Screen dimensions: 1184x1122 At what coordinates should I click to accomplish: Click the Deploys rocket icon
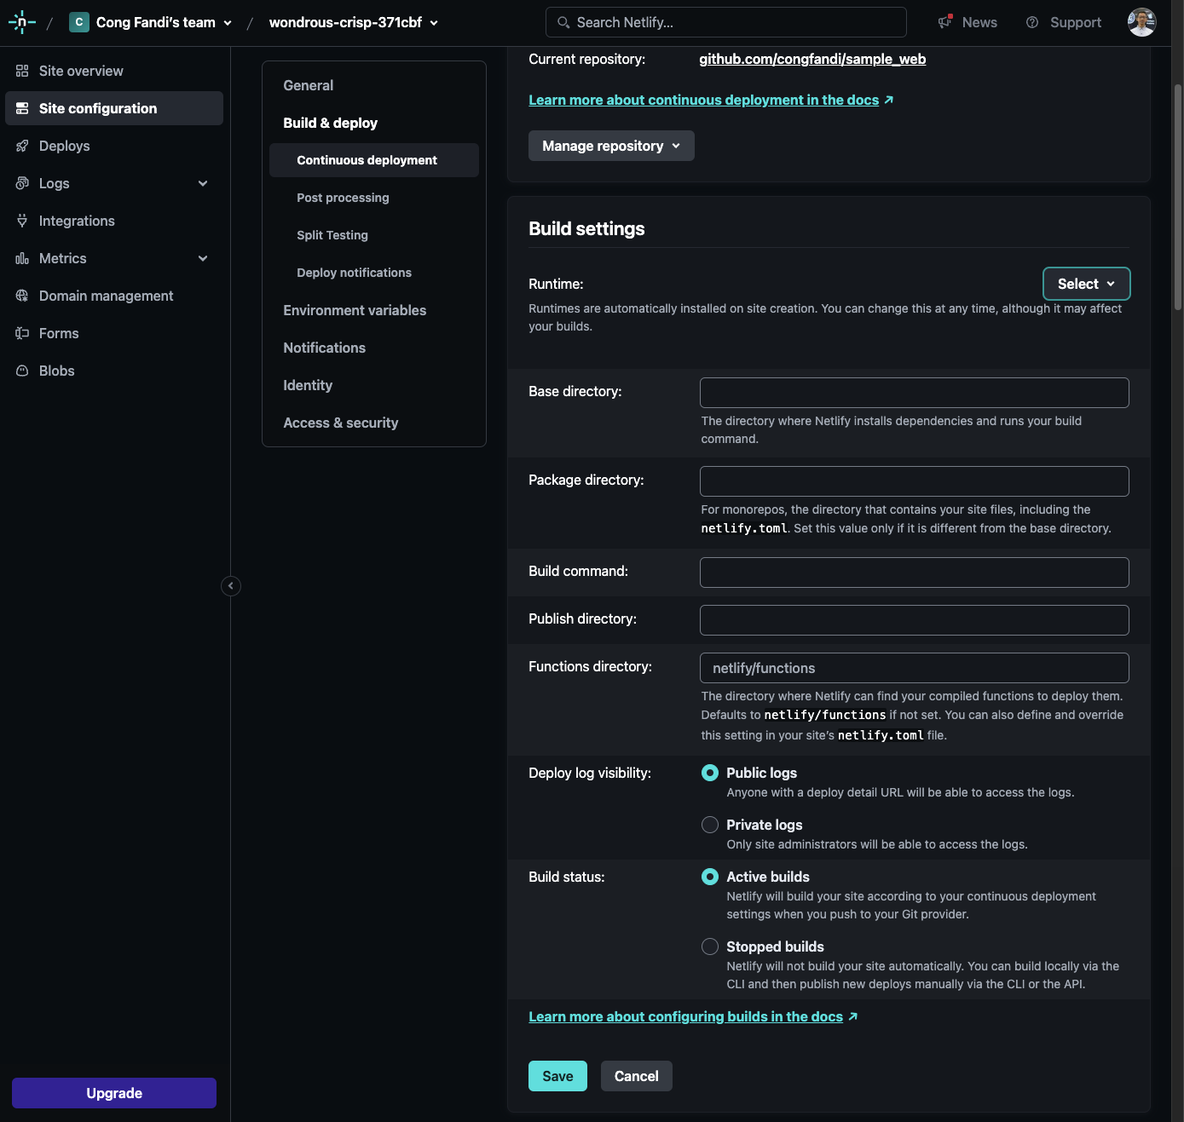pos(22,146)
